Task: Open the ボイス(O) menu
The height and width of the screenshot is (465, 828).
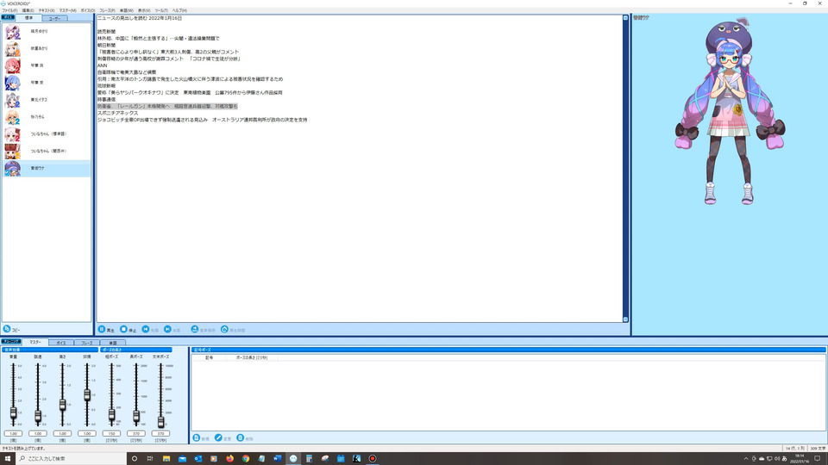Action: point(88,10)
